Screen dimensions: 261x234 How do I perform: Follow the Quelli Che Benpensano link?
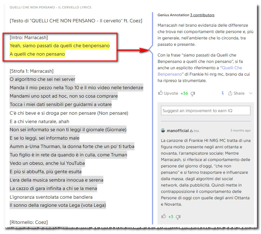(200, 71)
